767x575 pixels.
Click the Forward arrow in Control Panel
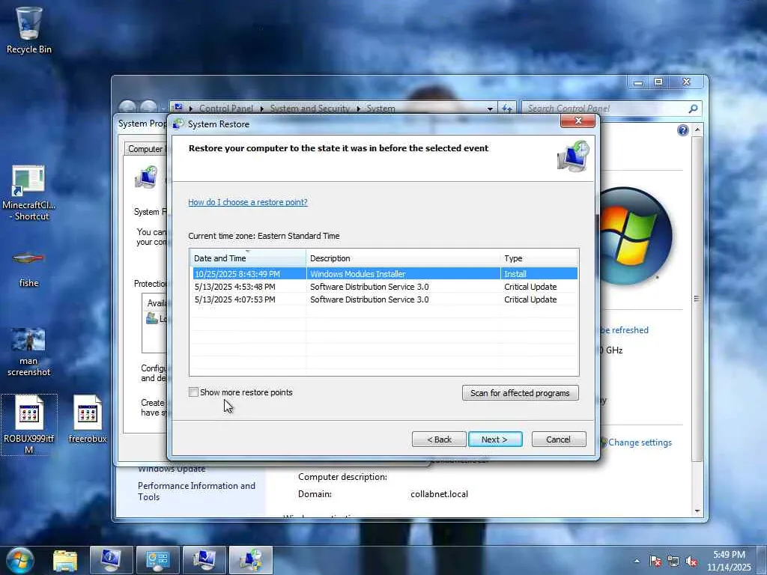point(149,106)
